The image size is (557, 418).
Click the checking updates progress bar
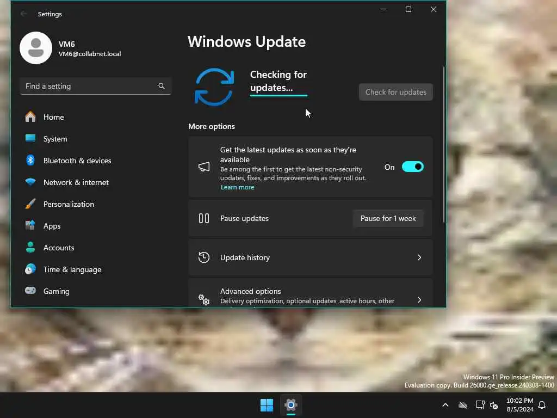[278, 95]
